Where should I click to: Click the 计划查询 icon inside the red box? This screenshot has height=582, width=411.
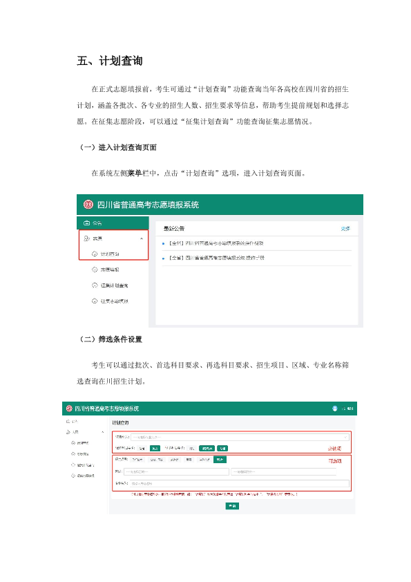pyautogui.click(x=95, y=254)
